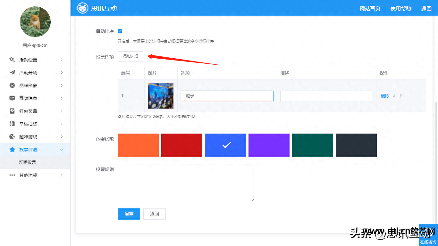The height and width of the screenshot is (246, 438).
Task: Click the 保存 button
Action: tap(129, 214)
